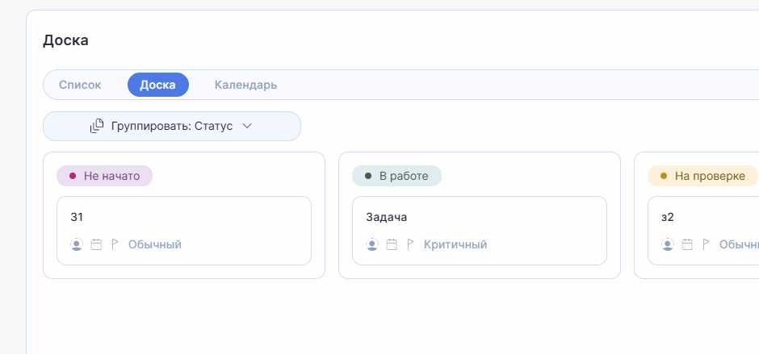Click flag icon on з2 card
The width and height of the screenshot is (759, 354).
point(706,244)
